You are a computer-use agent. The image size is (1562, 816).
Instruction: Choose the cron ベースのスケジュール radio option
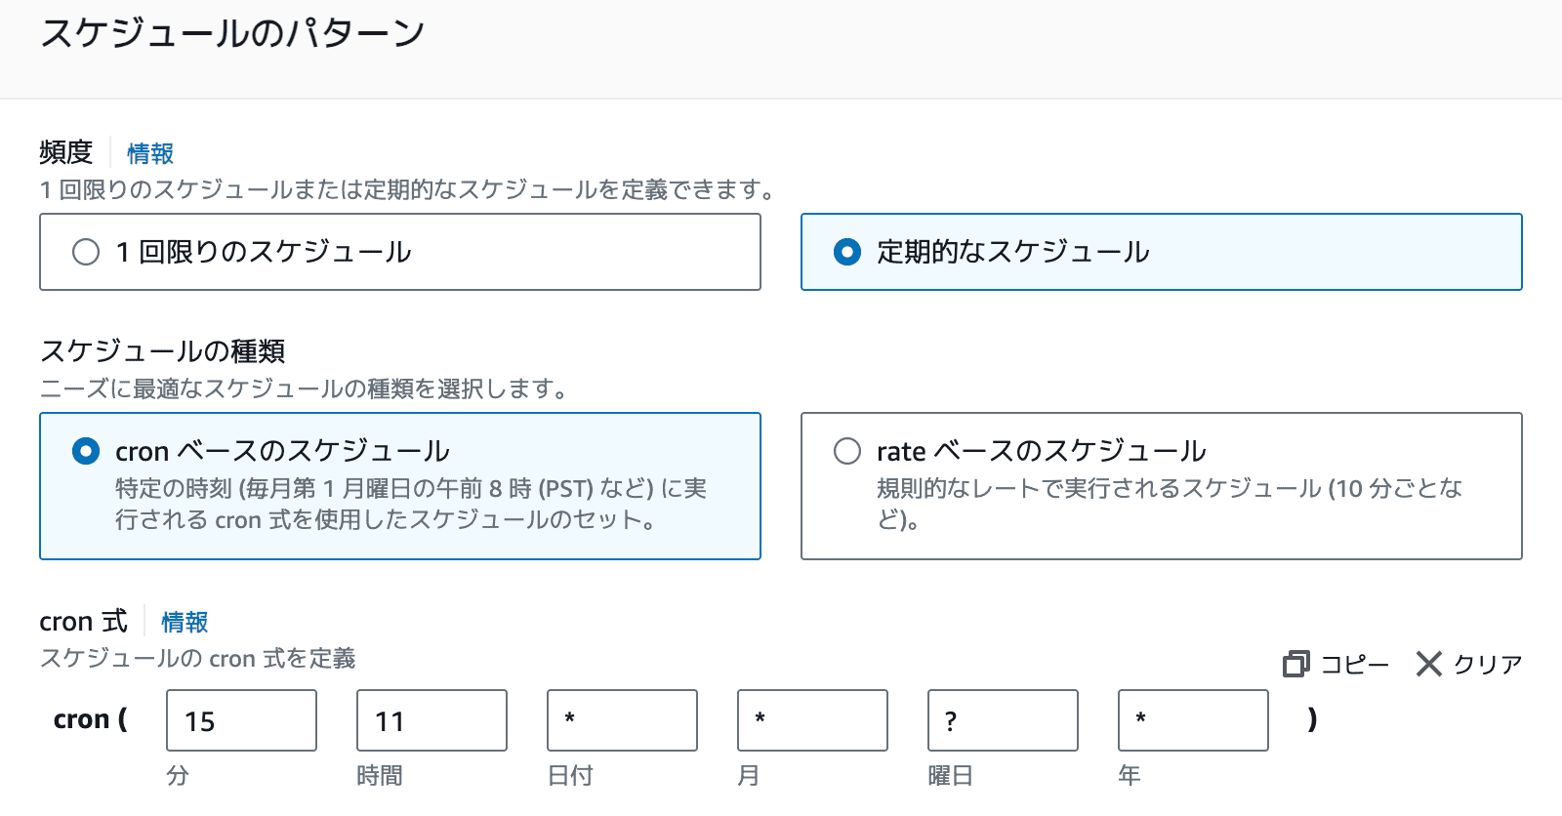click(x=86, y=451)
